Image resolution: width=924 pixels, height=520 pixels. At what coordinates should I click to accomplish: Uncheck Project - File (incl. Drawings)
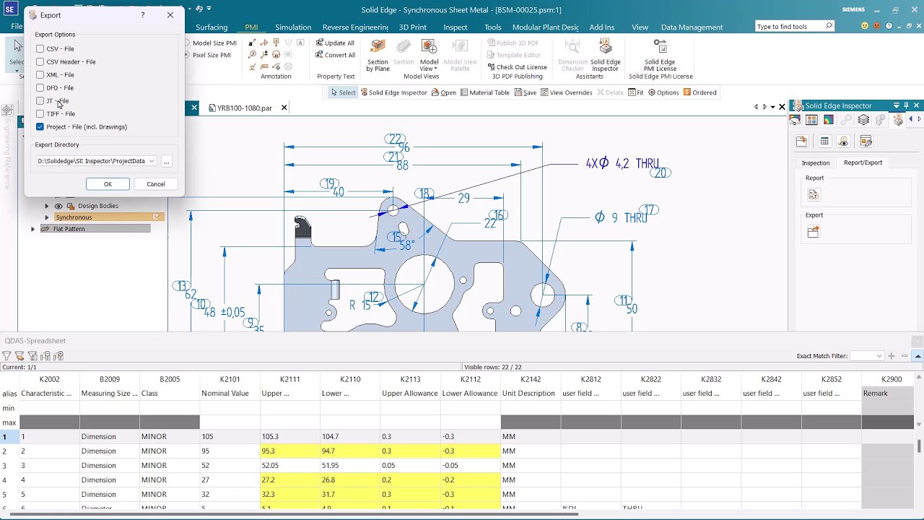(x=40, y=127)
